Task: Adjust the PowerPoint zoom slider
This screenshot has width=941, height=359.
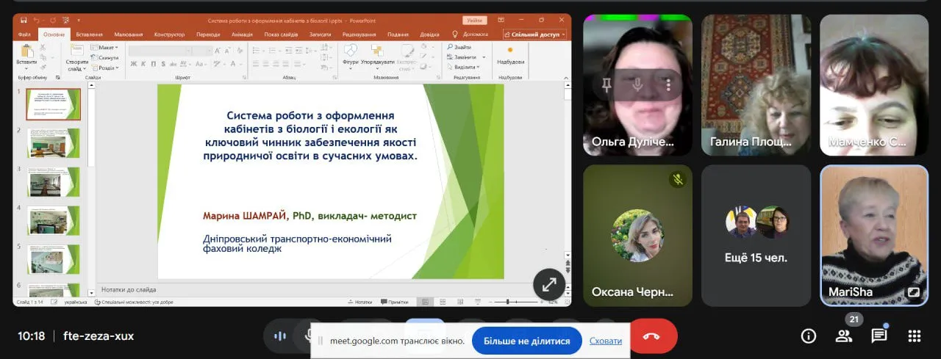Action: pos(509,302)
